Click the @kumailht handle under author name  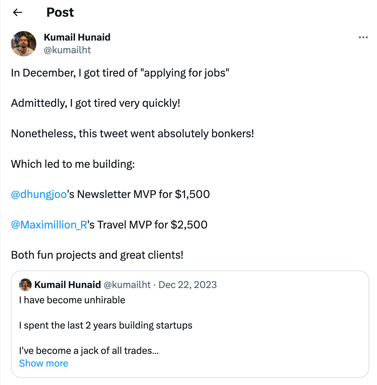pyautogui.click(x=67, y=50)
